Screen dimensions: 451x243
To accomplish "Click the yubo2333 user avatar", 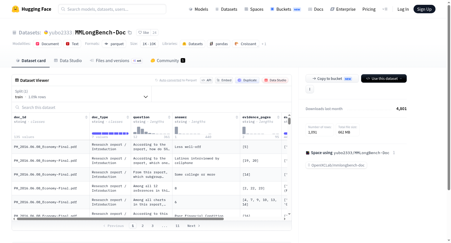I will [x=46, y=32].
